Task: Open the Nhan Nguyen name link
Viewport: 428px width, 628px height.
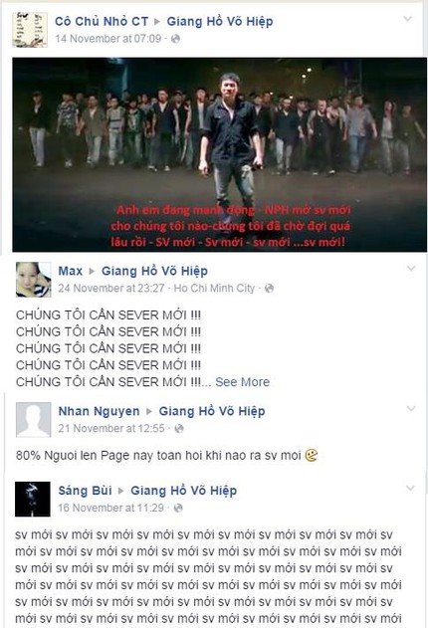Action: tap(99, 411)
